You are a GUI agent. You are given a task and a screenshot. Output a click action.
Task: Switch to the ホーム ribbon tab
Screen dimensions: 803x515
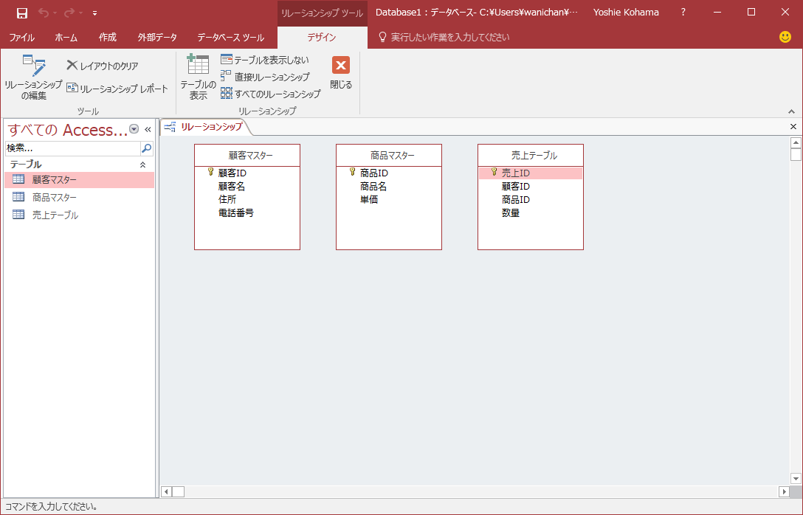pos(66,38)
